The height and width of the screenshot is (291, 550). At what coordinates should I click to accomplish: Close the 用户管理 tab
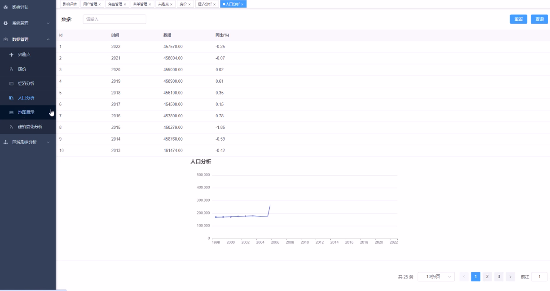pos(100,4)
